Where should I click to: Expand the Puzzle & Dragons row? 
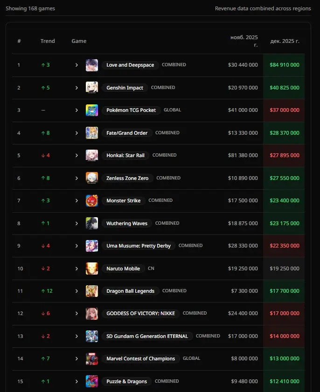coord(77,381)
